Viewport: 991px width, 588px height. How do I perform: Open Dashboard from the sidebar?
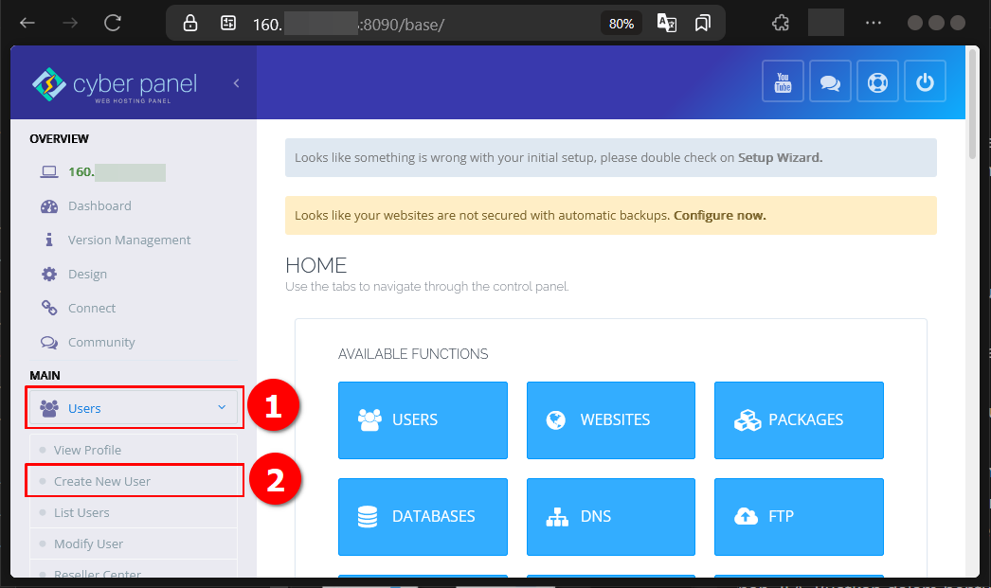(99, 205)
